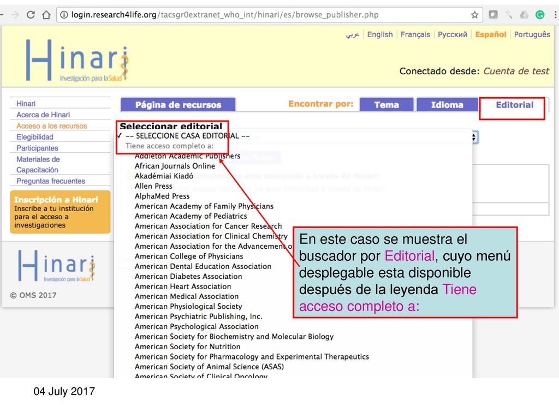Click the Hinari logo in the header

point(77,60)
